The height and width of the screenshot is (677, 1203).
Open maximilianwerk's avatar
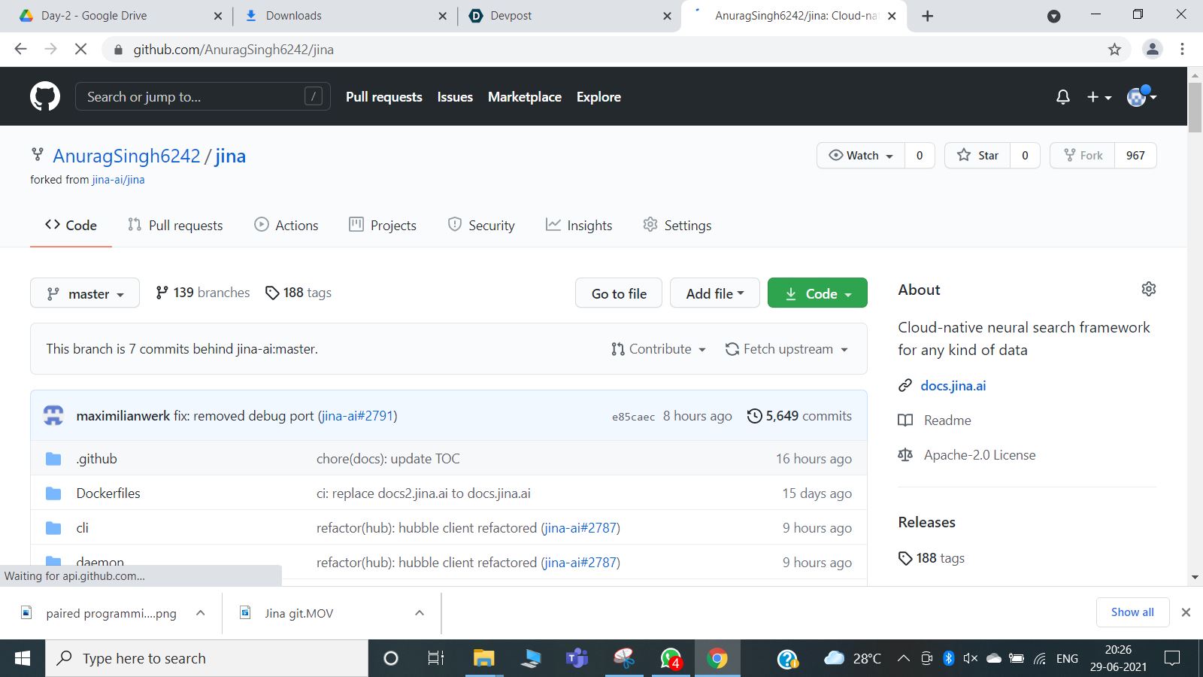pos(53,415)
